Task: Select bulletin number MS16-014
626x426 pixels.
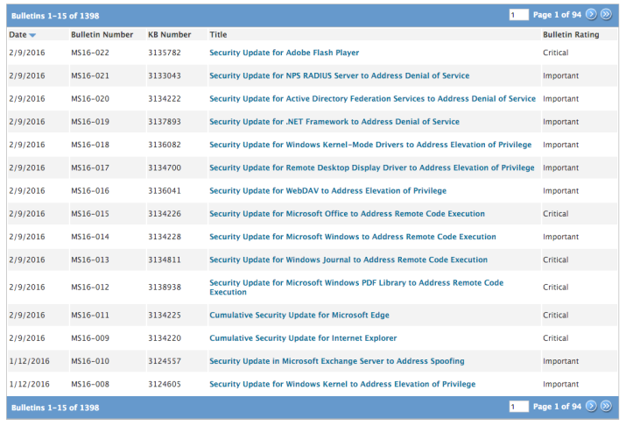Action: (90, 237)
